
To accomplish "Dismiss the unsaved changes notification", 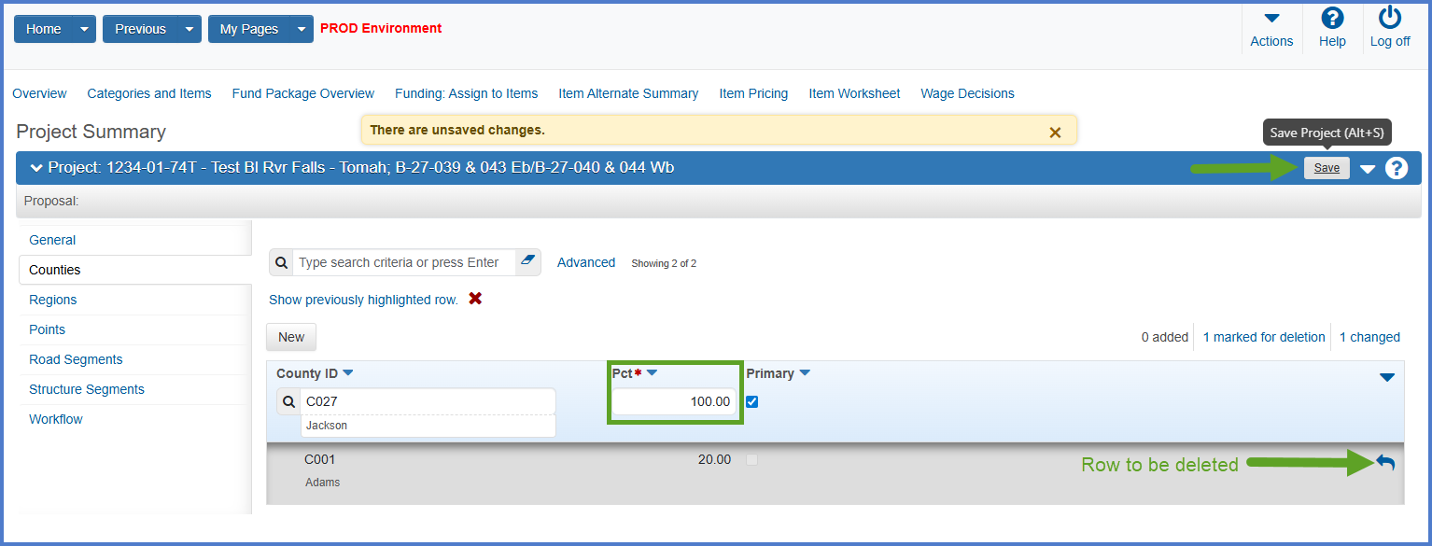I will click(x=1055, y=133).
